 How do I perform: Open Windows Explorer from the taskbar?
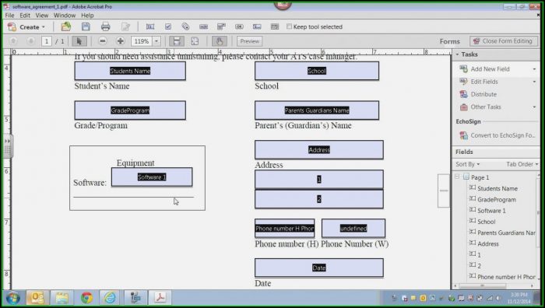[x=62, y=298]
